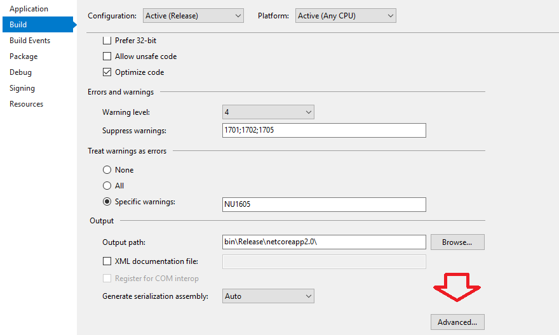Image resolution: width=559 pixels, height=335 pixels.
Task: Open the Advanced build settings
Action: tap(457, 322)
